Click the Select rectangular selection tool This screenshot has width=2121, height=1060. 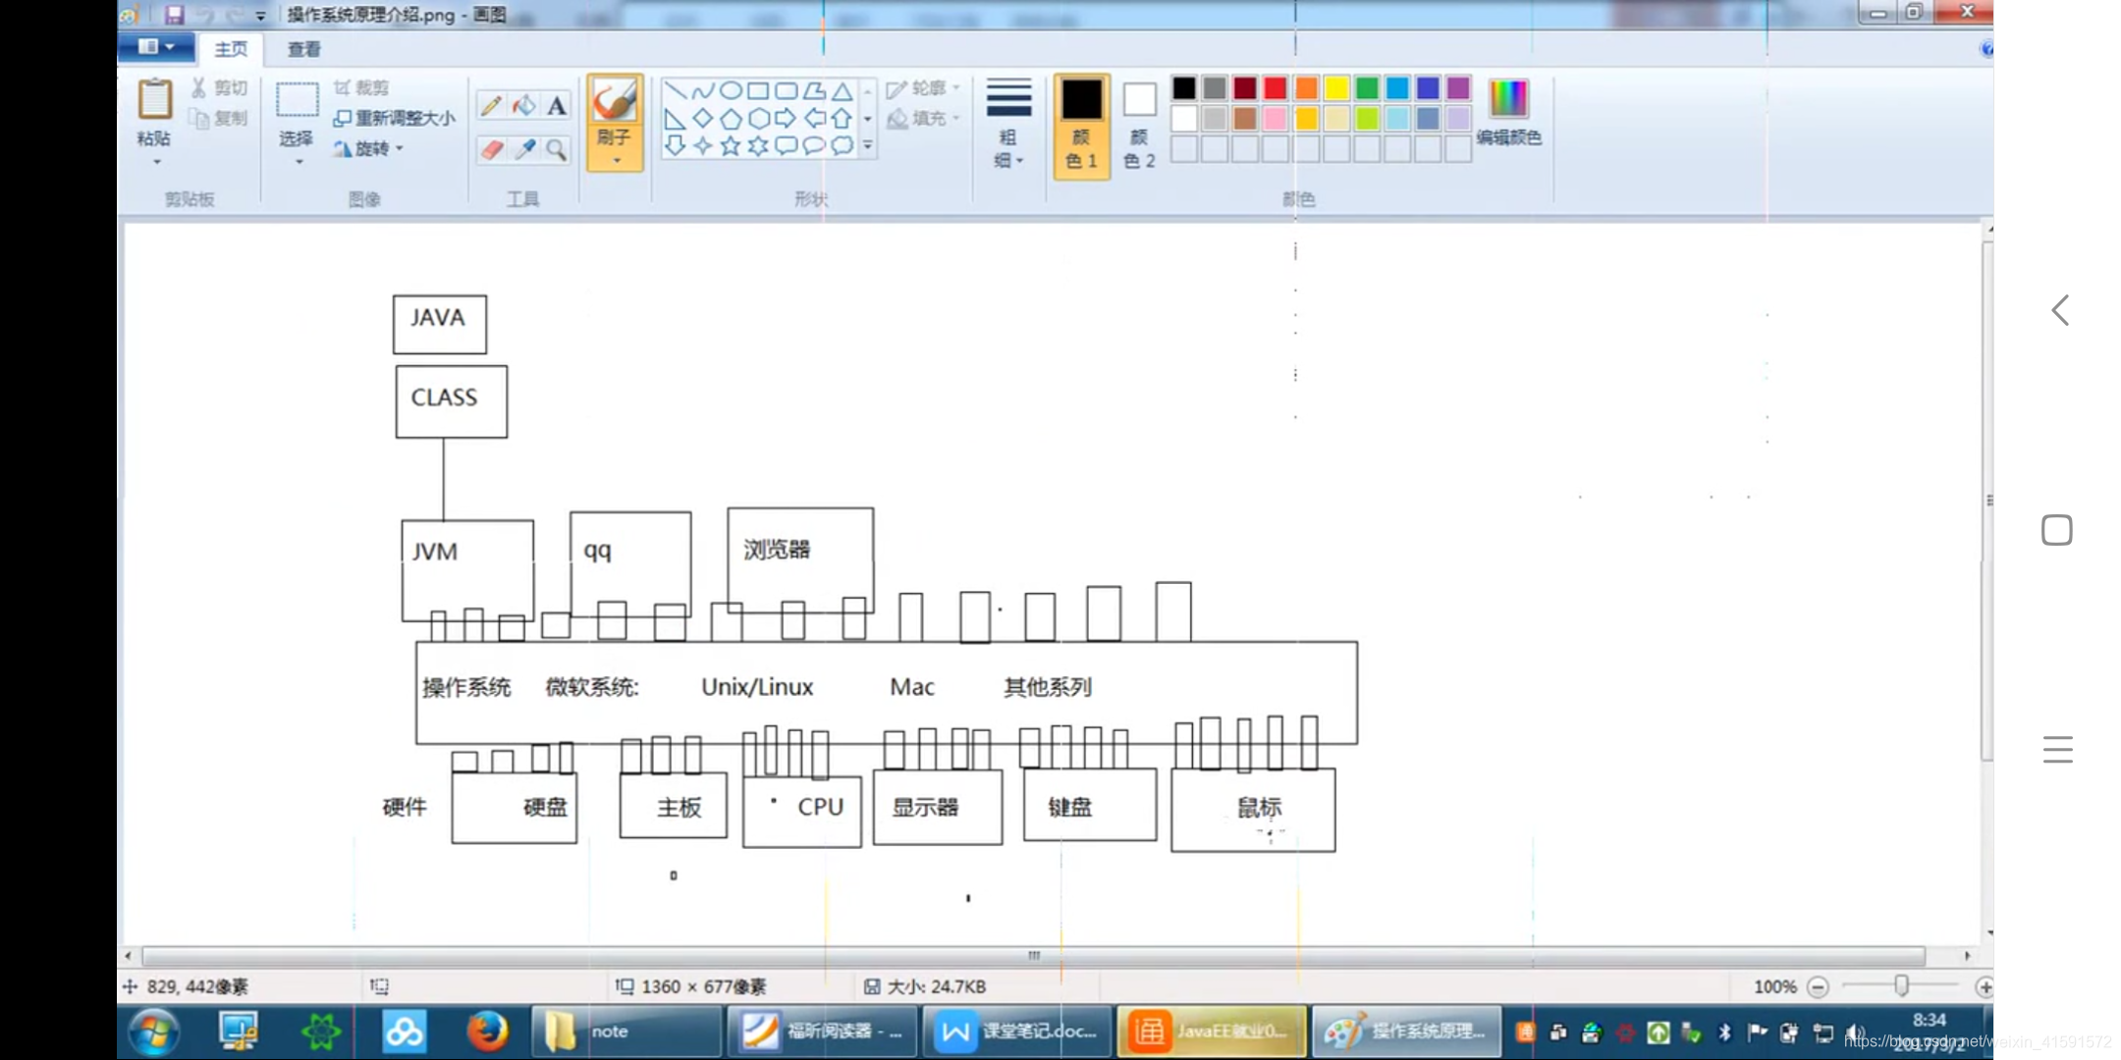[297, 100]
